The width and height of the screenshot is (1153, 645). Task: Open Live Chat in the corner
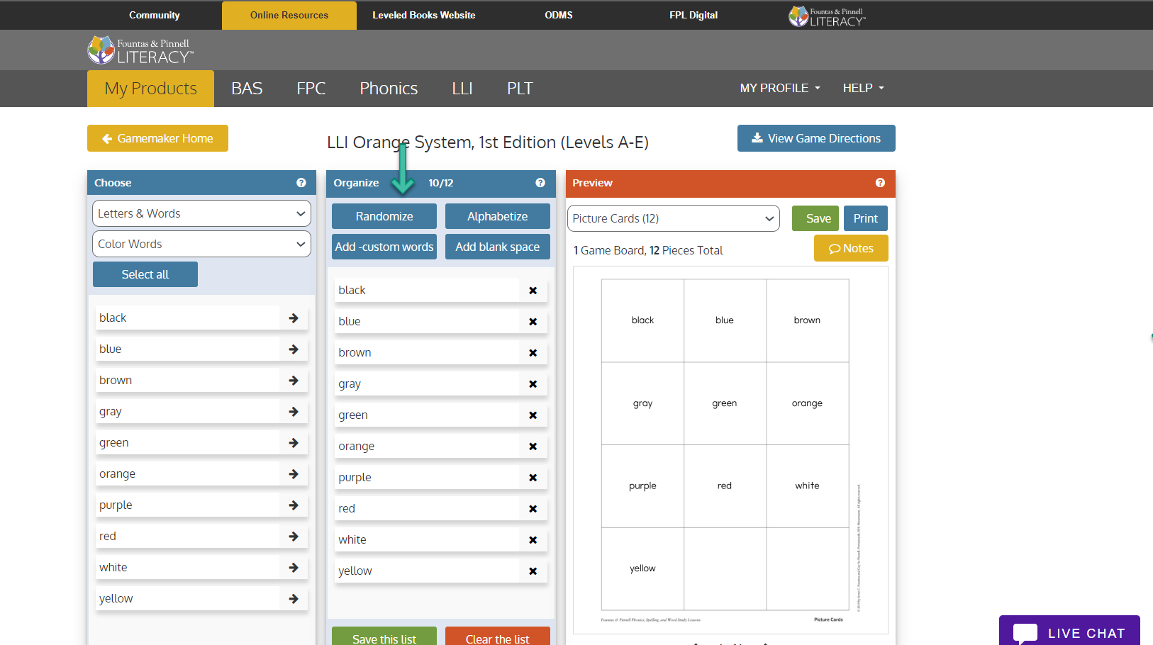pos(1069,630)
